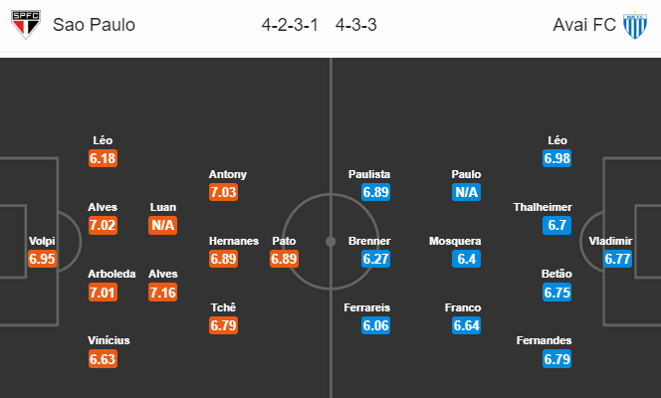661x398 pixels.
Task: Click Paulista's 6.89 blue rating badge
Action: 375,192
